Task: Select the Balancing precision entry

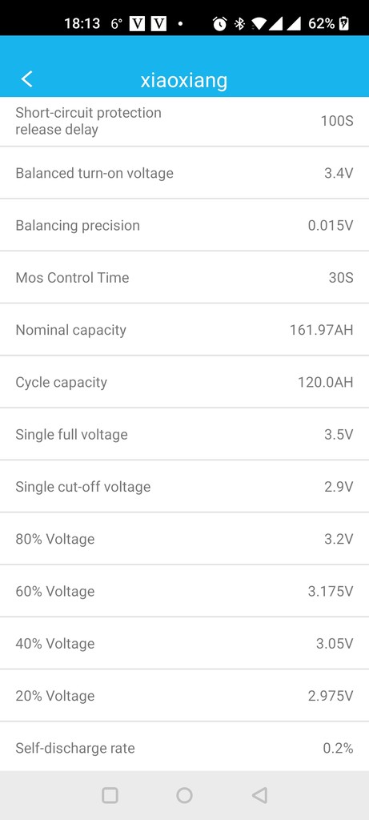Action: 184,225
